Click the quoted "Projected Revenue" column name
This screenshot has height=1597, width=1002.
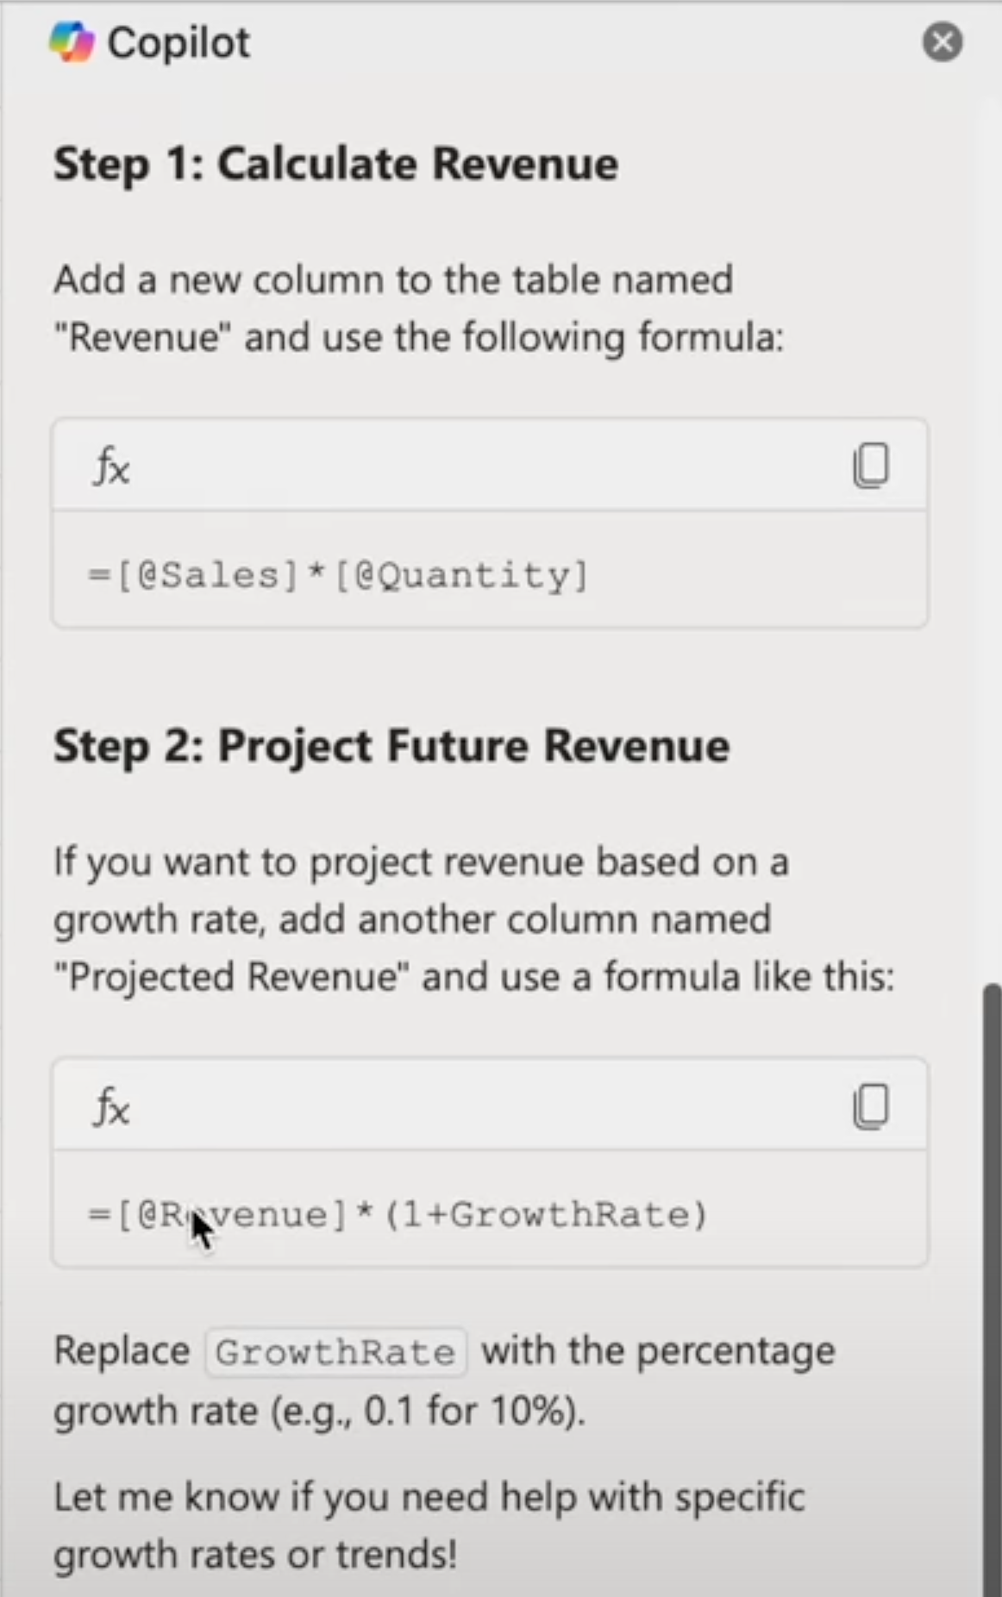(231, 977)
